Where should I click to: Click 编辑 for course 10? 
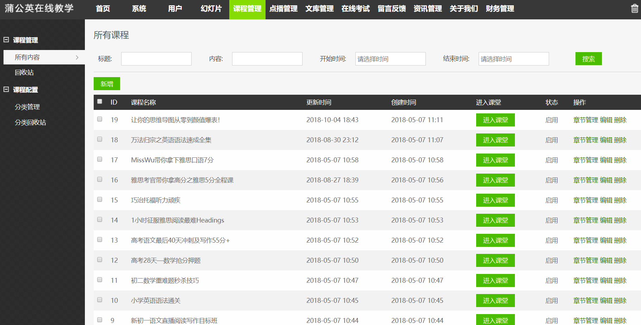pos(606,300)
